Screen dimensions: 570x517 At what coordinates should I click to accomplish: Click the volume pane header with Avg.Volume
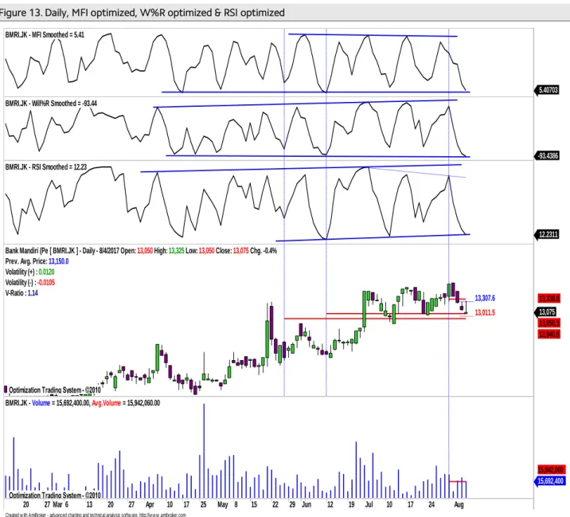[83, 403]
